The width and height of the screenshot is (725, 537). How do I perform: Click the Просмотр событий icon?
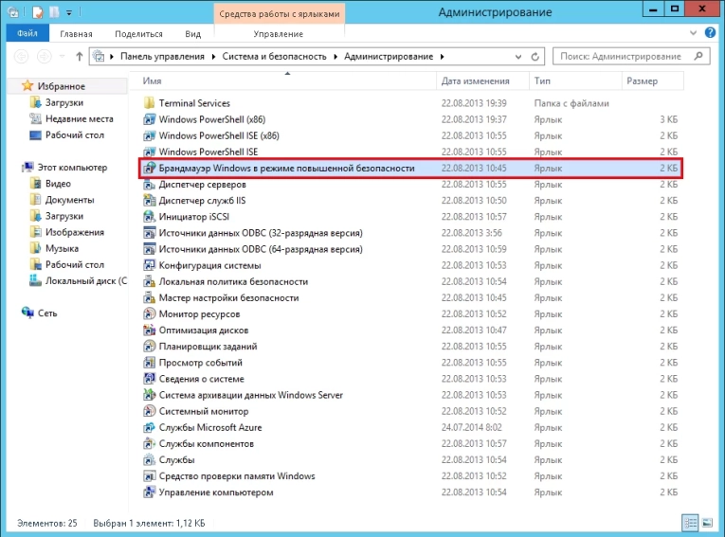149,363
